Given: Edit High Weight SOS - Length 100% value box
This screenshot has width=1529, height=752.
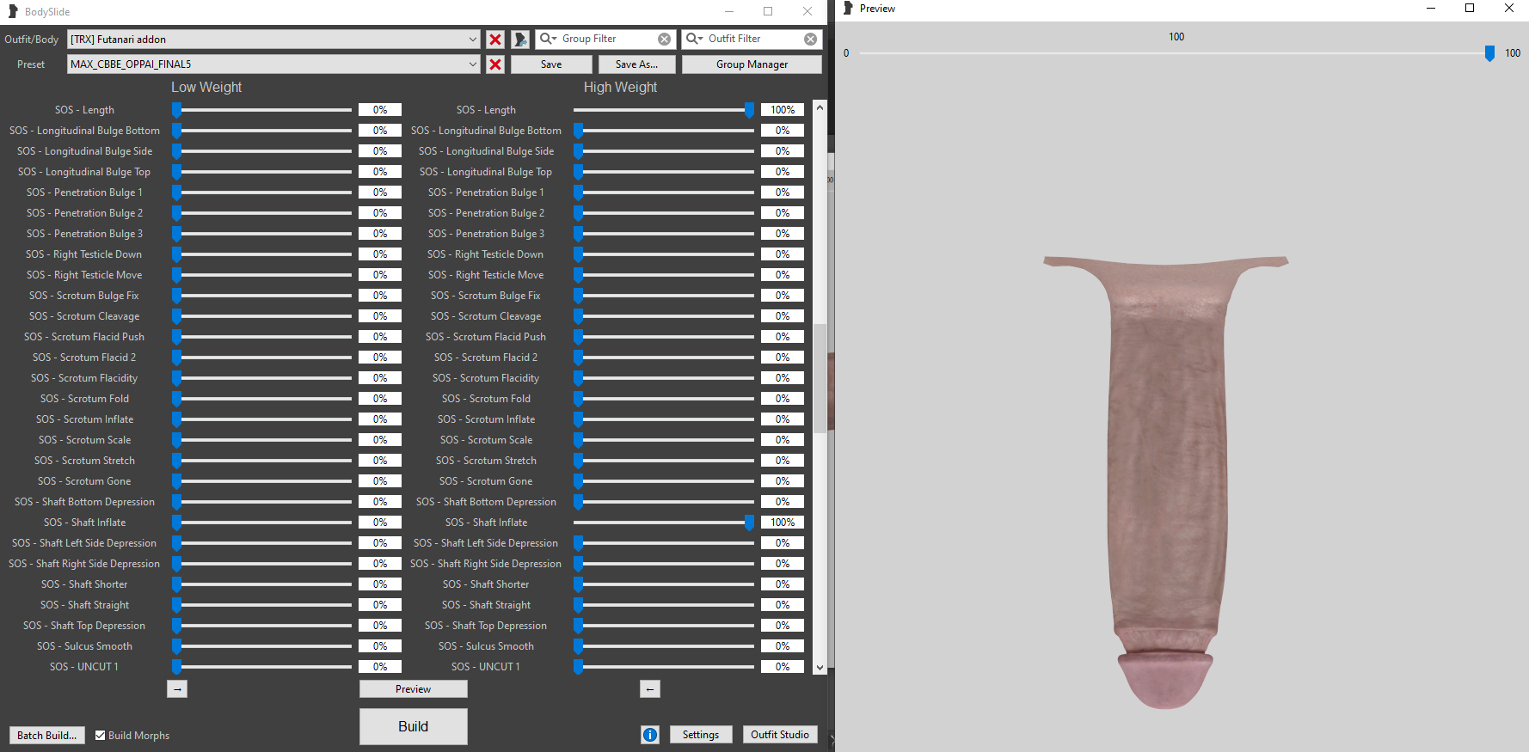Looking at the screenshot, I should tap(783, 110).
